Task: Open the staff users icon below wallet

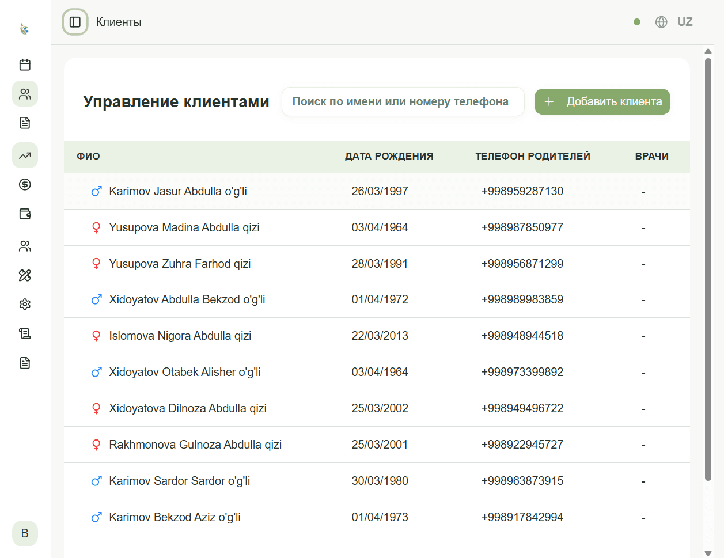Action: tap(25, 246)
